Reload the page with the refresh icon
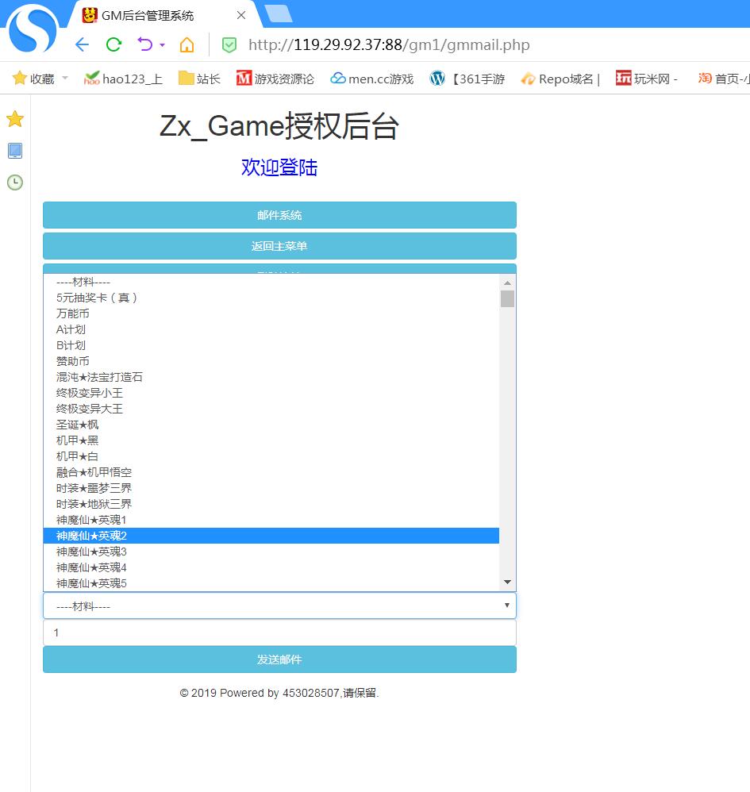 (113, 44)
